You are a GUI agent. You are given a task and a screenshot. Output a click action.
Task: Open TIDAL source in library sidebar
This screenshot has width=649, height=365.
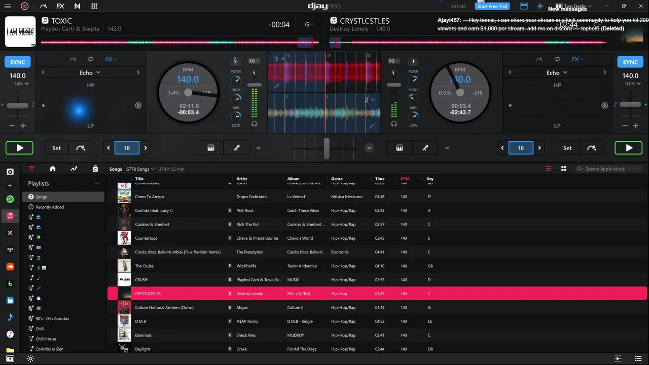[10, 250]
